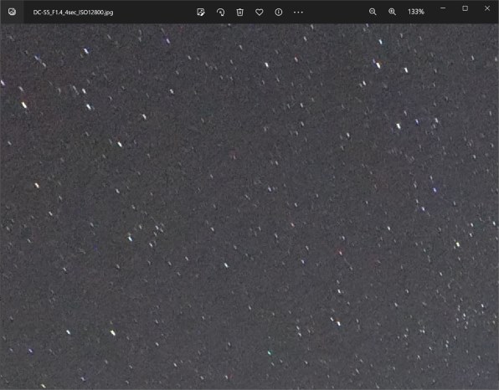Click the DC-S5_F1.4_4sec_ISO12800.jpg filename
Viewport: 499px width, 390px height.
tap(73, 13)
